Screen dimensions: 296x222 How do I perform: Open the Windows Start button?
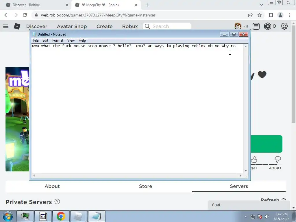[8, 216]
